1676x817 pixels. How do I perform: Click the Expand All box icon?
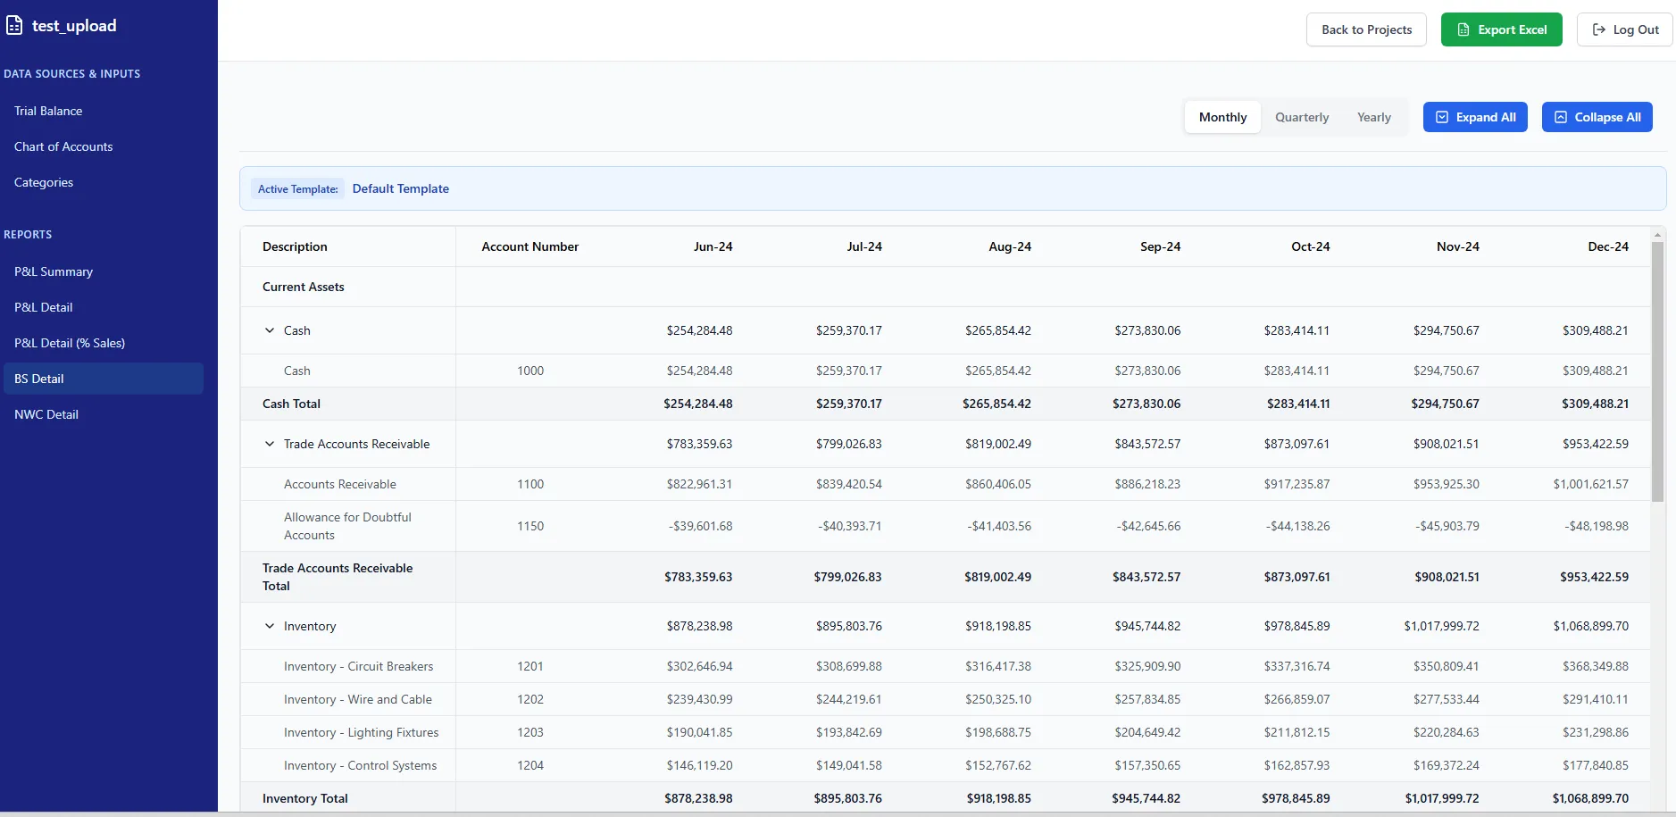click(x=1442, y=117)
